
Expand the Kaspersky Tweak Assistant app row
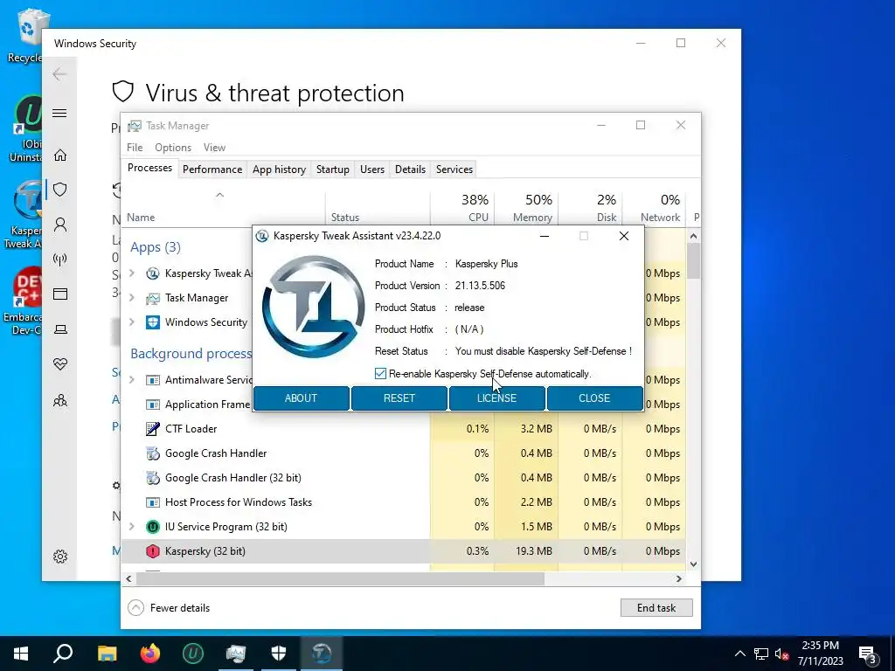coord(132,273)
